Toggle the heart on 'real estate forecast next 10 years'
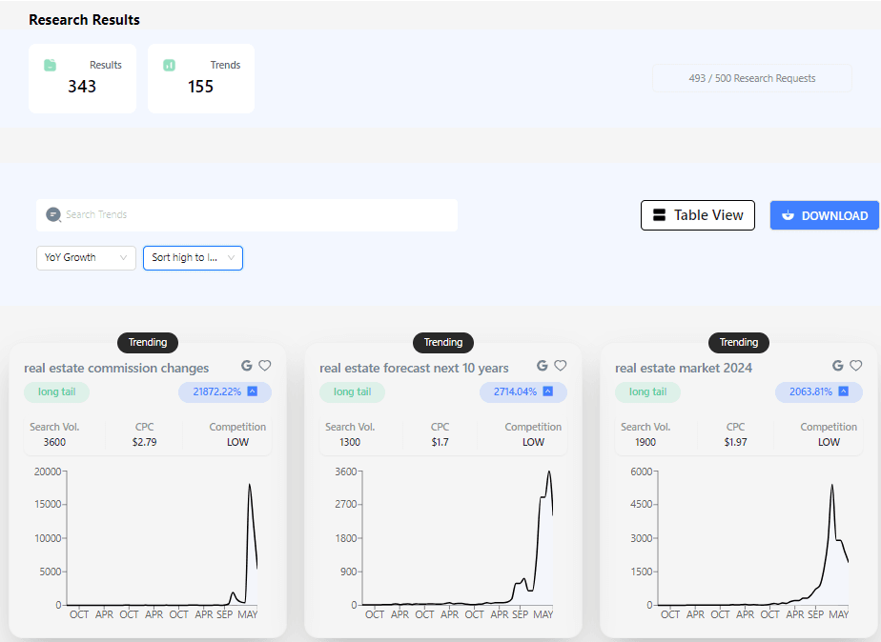 tap(561, 365)
